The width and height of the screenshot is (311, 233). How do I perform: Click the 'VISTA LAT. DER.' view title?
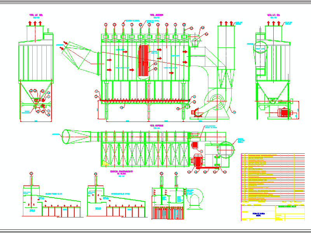click(x=36, y=15)
